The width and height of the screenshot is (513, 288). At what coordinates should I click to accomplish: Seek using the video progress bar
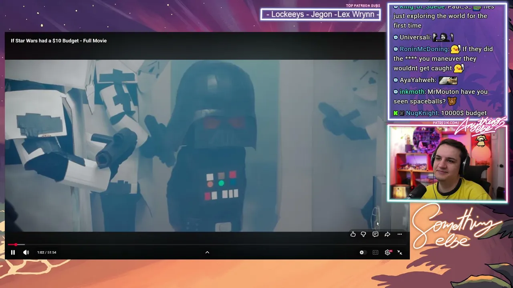207,244
